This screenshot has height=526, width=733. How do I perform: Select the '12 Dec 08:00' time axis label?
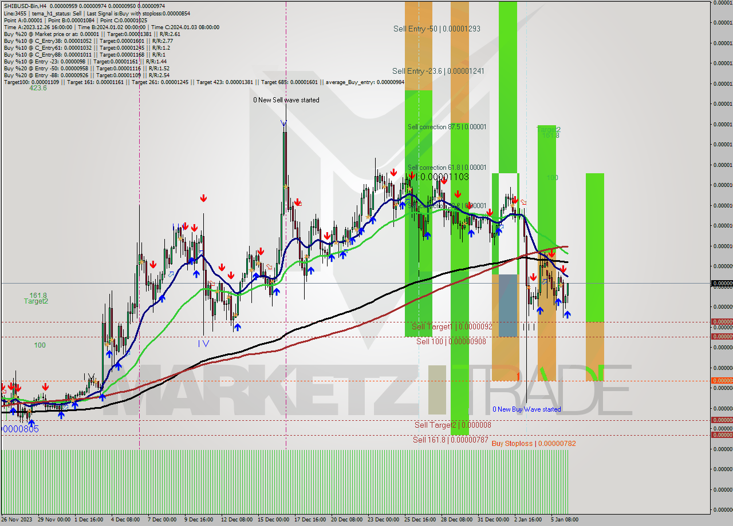(x=237, y=520)
